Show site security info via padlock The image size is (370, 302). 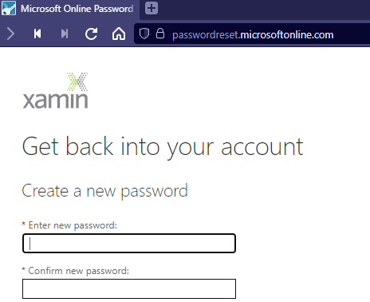[x=160, y=34]
